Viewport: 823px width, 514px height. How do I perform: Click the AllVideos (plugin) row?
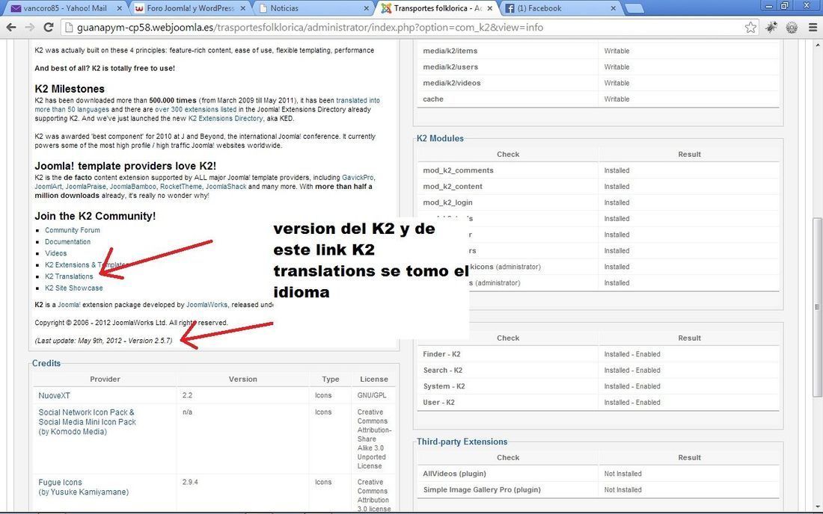pos(598,474)
